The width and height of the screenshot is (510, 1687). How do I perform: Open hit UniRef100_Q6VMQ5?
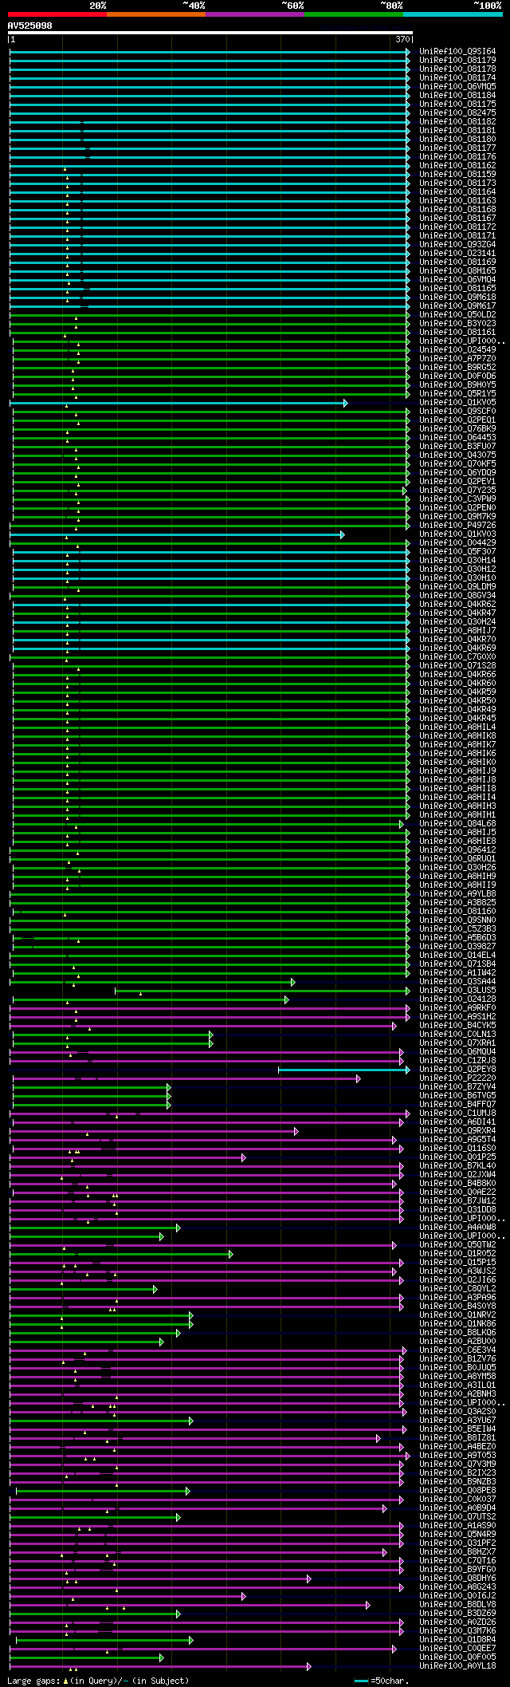click(457, 87)
